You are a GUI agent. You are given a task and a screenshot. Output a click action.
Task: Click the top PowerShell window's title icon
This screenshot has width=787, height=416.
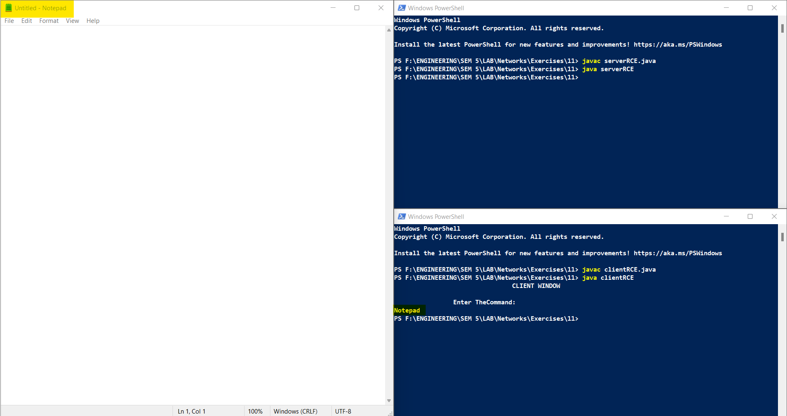pos(402,8)
